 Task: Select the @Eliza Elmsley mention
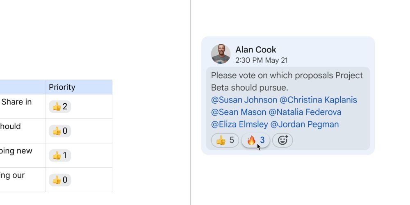[x=239, y=125]
